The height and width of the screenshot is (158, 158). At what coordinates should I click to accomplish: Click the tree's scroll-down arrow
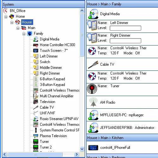pos(82,149)
